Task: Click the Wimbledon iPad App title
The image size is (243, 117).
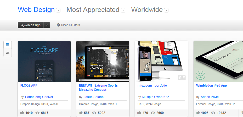Action: [212, 86]
